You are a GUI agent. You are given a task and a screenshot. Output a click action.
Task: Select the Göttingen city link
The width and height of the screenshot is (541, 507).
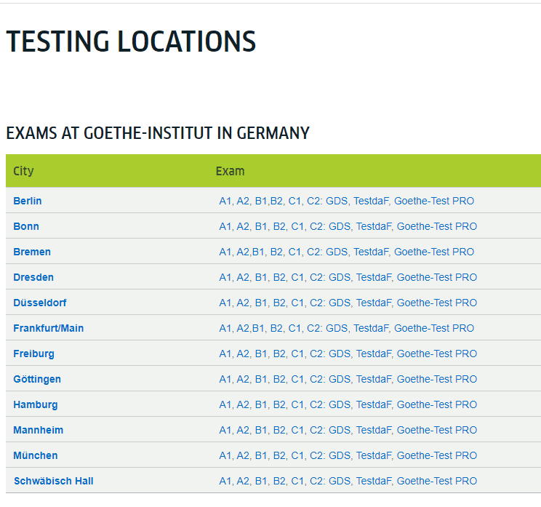click(x=37, y=379)
